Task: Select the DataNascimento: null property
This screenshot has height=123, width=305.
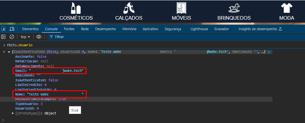Action: [35, 66]
